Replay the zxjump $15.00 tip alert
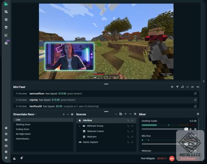Image resolution: width=207 pixels, height=164 pixels. (195, 100)
